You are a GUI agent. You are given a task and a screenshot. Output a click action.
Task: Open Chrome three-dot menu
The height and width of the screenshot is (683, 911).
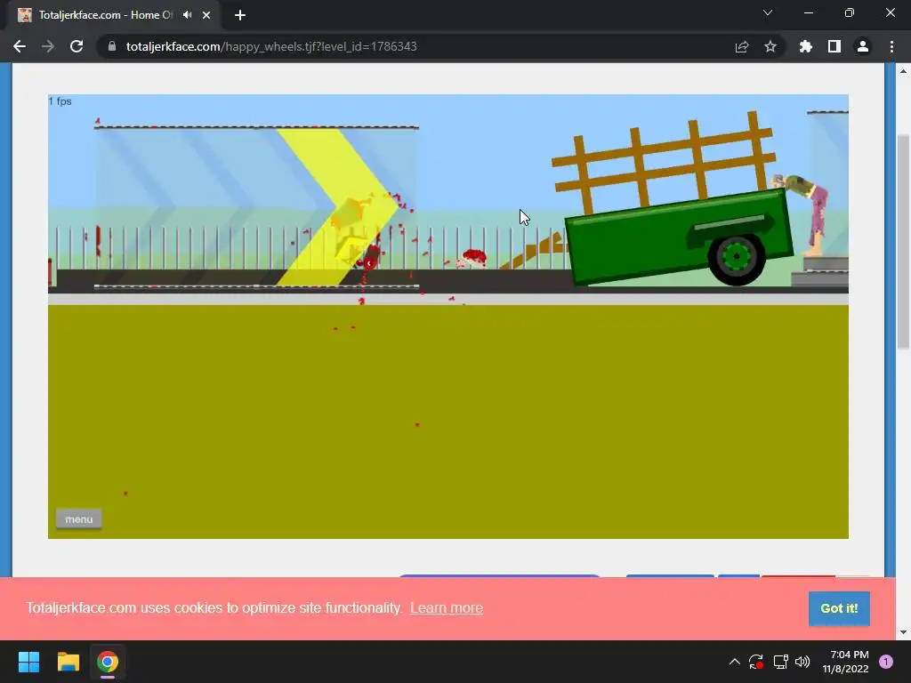(x=891, y=46)
